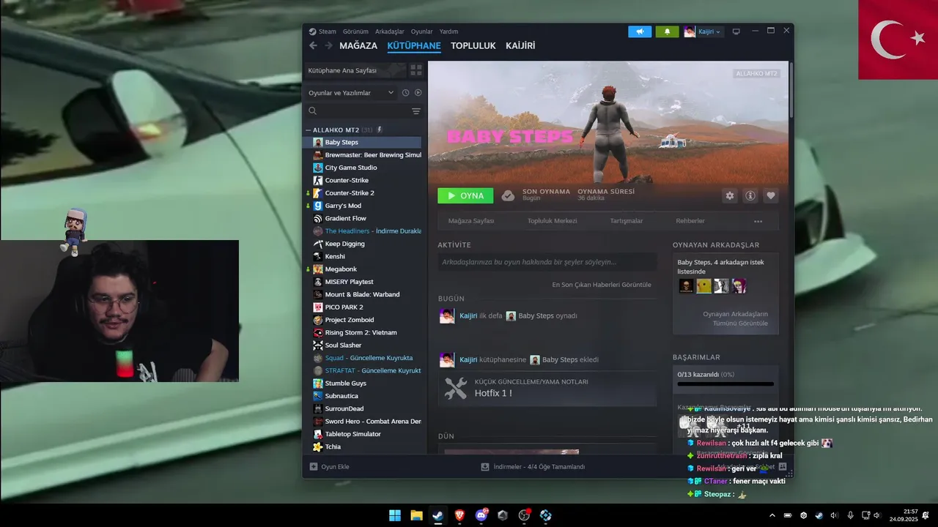Click the plus icon for Oyun Ekle
The image size is (938, 527).
tap(314, 467)
